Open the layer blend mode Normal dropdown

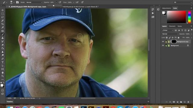point(170,34)
